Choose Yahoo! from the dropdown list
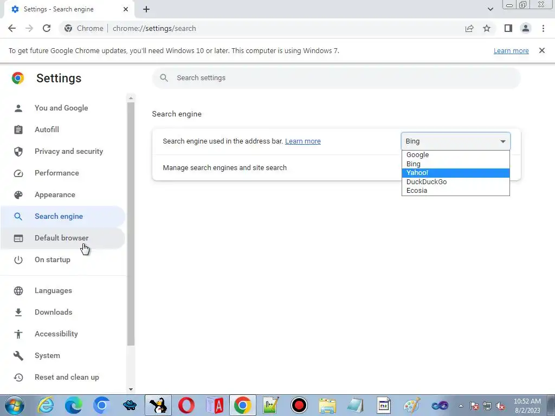Image resolution: width=555 pixels, height=416 pixels. pos(455,173)
